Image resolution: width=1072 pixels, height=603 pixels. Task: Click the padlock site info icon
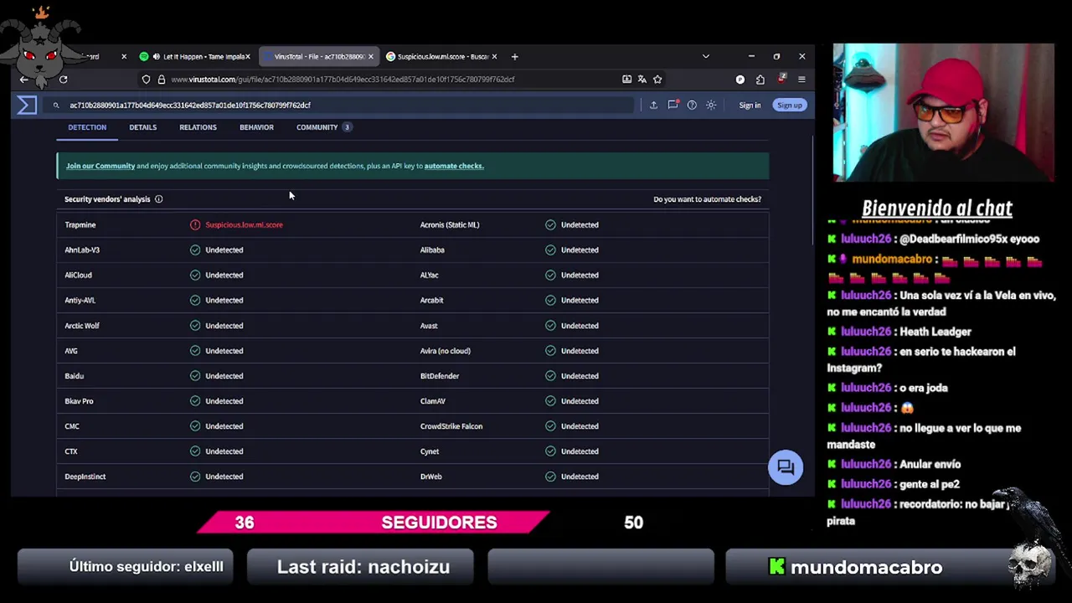(162, 80)
